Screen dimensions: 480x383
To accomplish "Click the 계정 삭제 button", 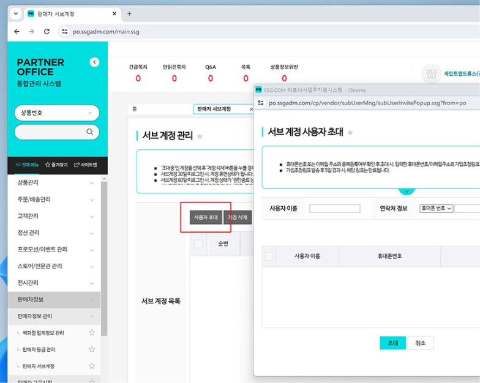I will tap(238, 218).
